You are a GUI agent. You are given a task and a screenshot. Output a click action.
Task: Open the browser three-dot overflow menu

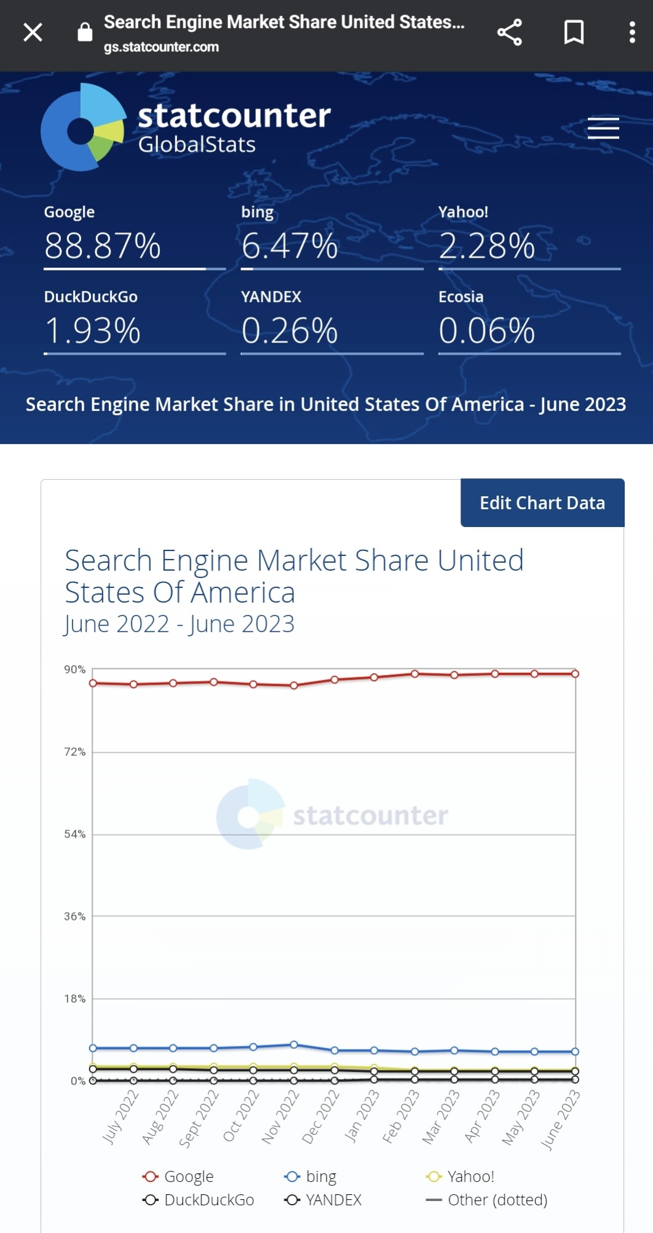point(632,32)
